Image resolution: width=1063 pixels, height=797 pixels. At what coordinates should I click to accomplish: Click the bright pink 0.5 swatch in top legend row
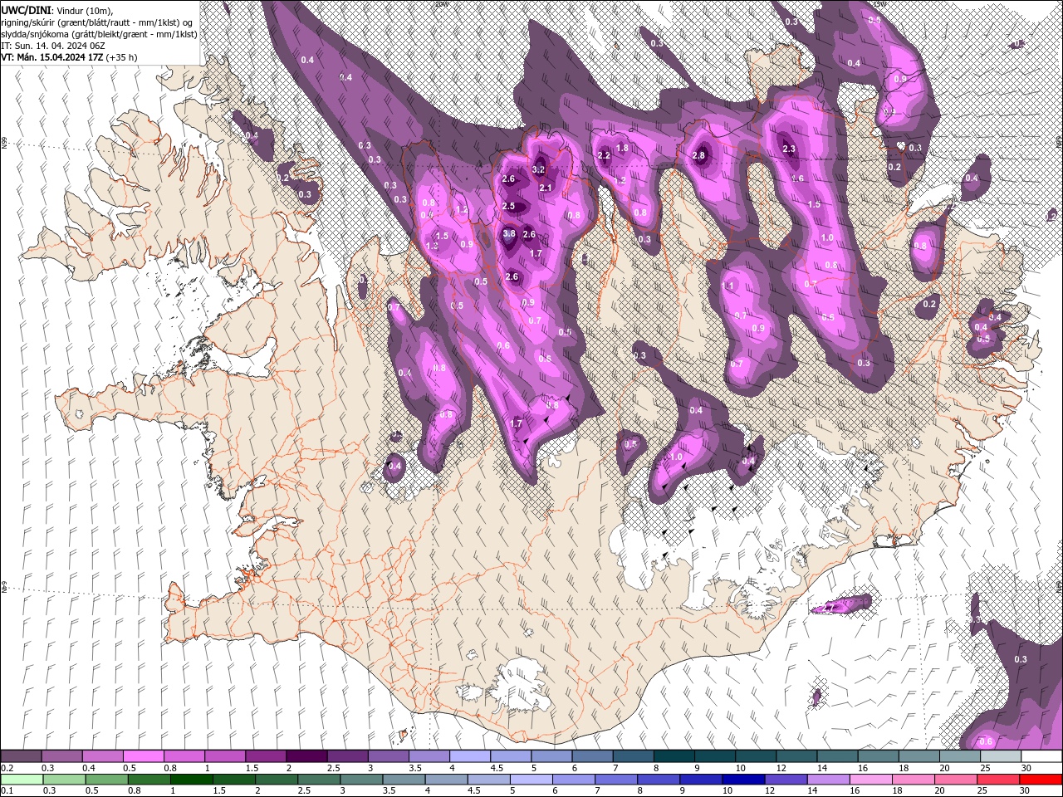coord(143,756)
